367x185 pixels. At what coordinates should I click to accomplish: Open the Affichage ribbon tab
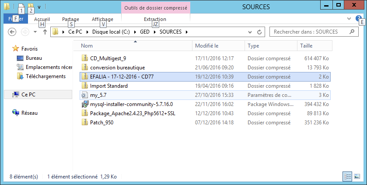coord(102,19)
